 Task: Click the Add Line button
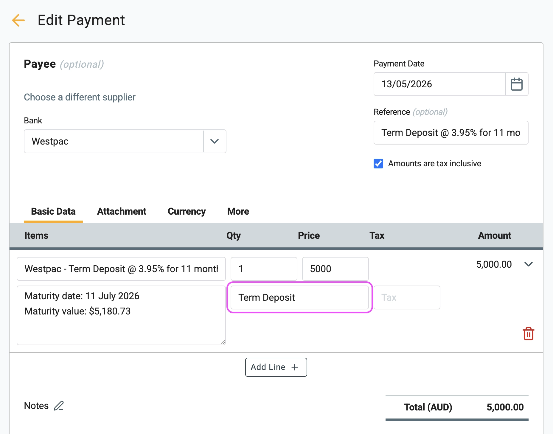[276, 367]
